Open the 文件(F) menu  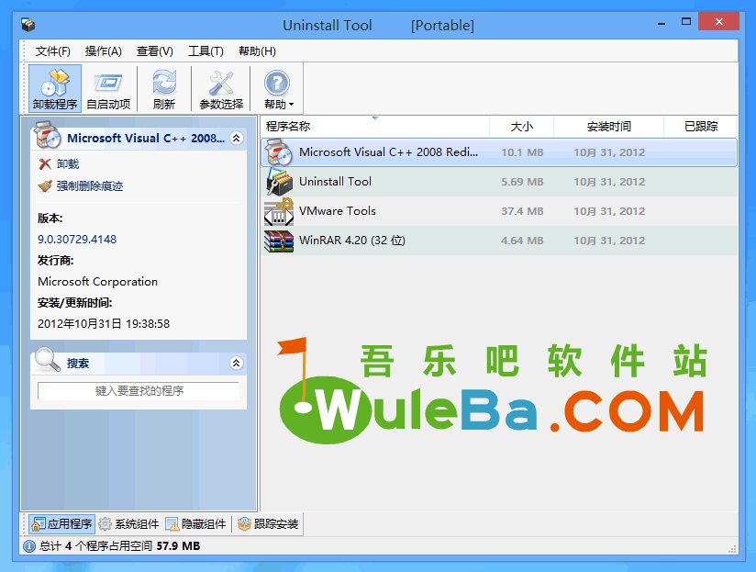[53, 51]
